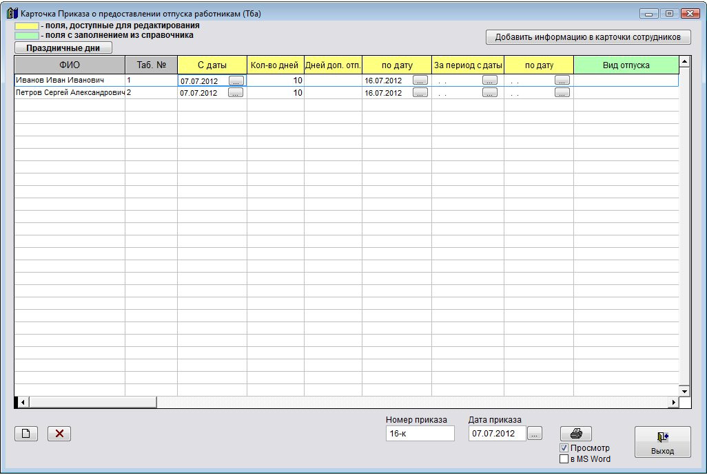Click the Вид отпуска column header
Viewport: 707px width, 475px height.
click(x=626, y=65)
